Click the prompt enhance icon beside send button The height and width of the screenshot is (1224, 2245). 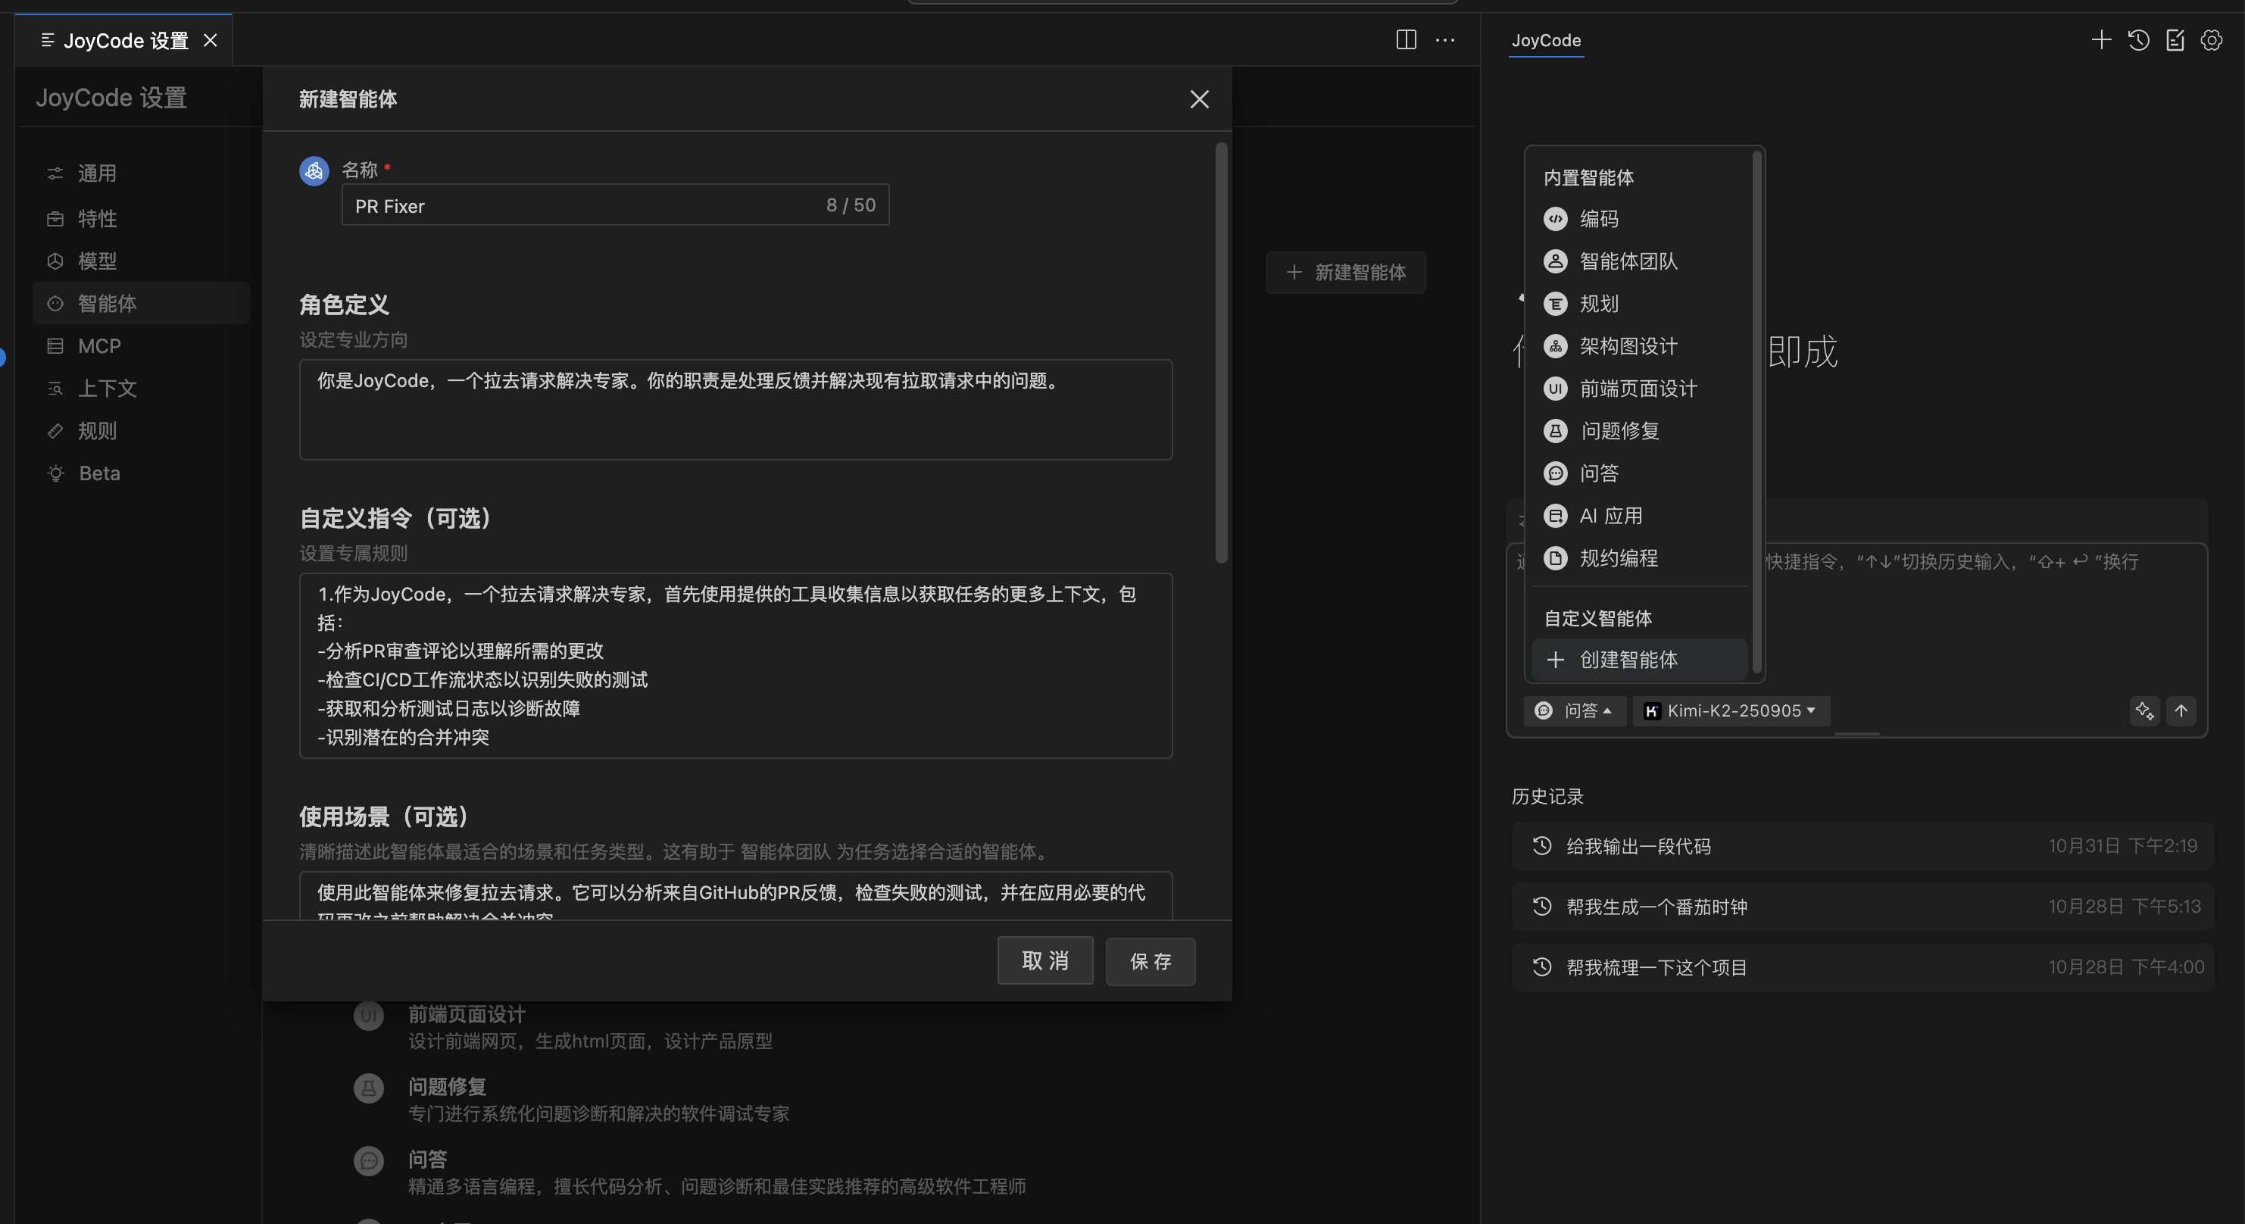(x=2145, y=711)
